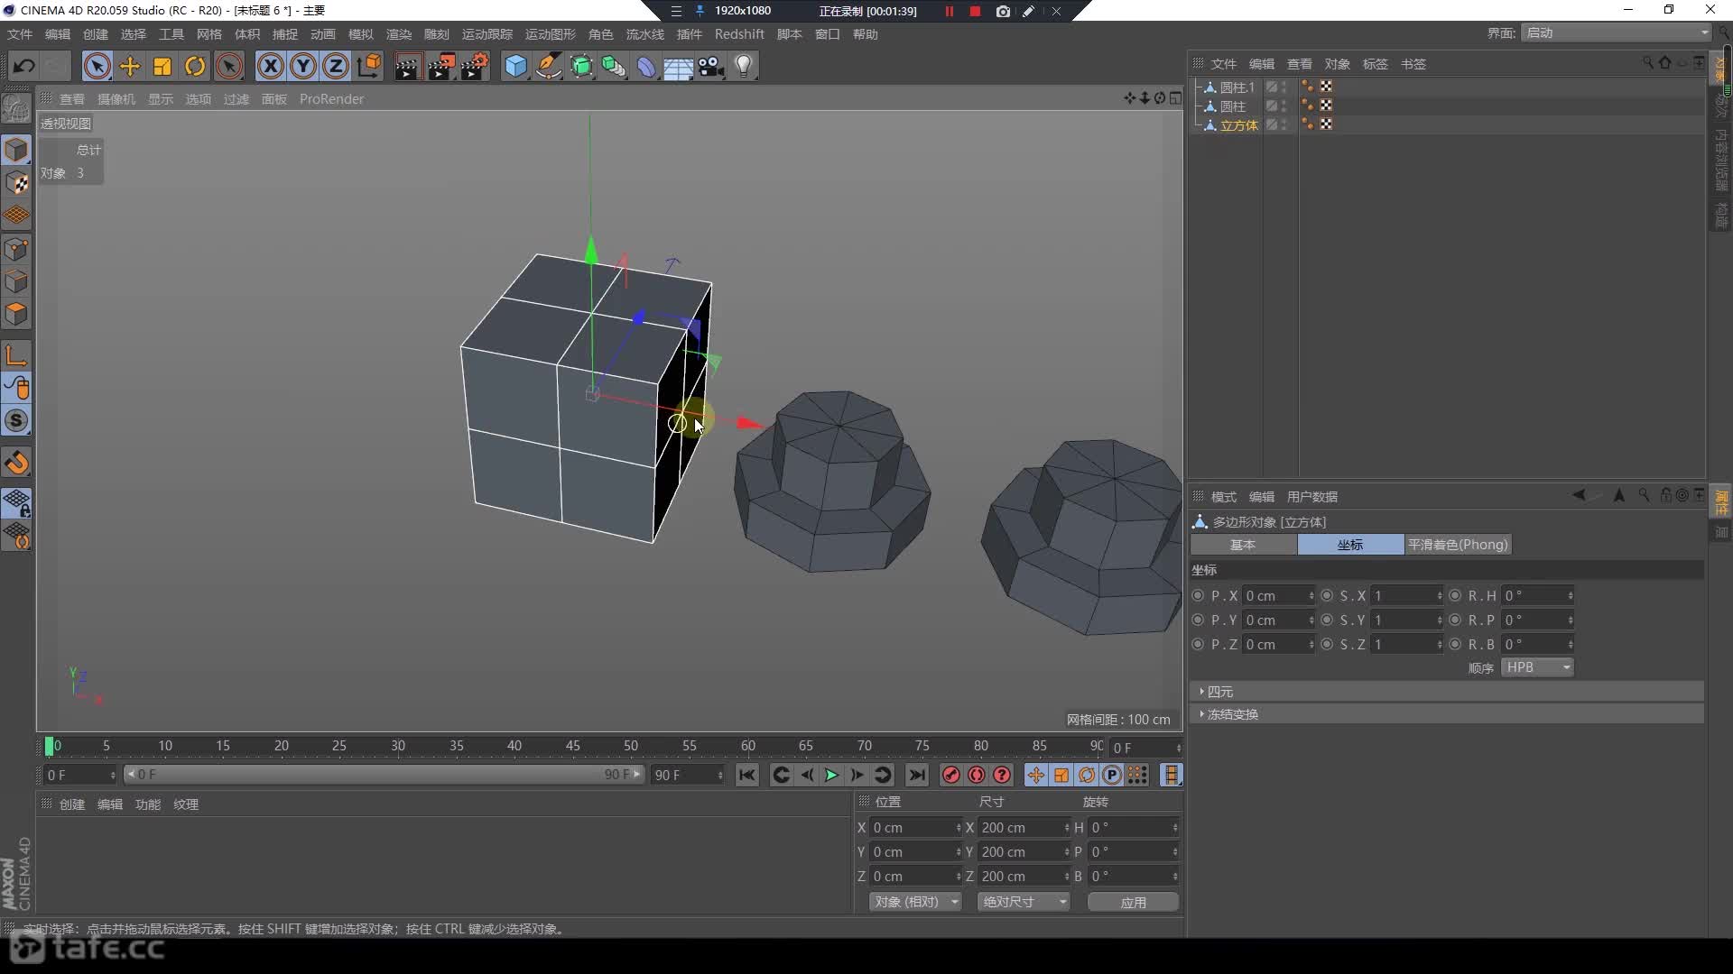
Task: Jump to start of animation
Action: coord(746,775)
